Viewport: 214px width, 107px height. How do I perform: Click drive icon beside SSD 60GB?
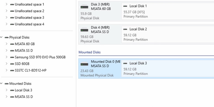point(12,64)
